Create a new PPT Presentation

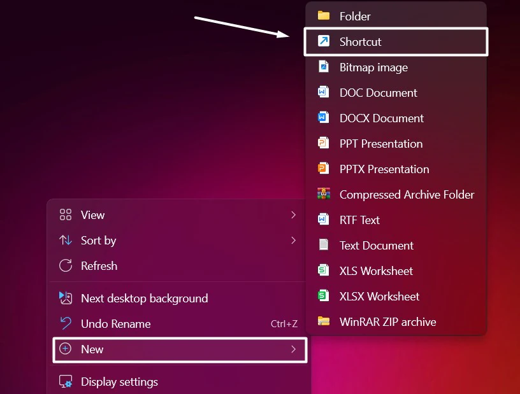point(396,144)
